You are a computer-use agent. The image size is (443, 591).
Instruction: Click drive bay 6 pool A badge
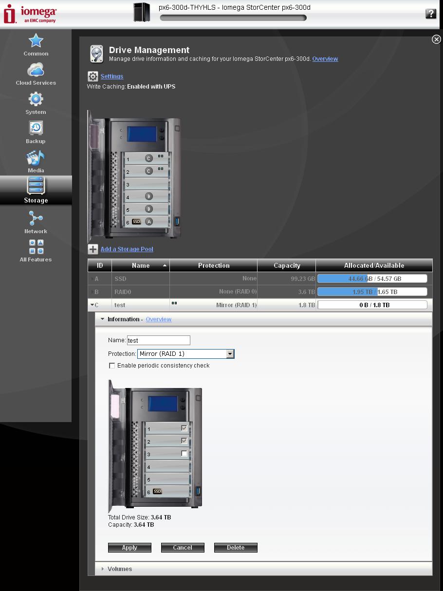149,222
